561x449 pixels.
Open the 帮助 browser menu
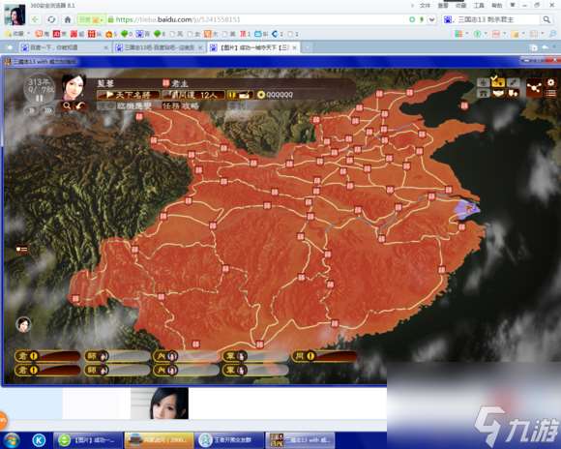[x=496, y=5]
